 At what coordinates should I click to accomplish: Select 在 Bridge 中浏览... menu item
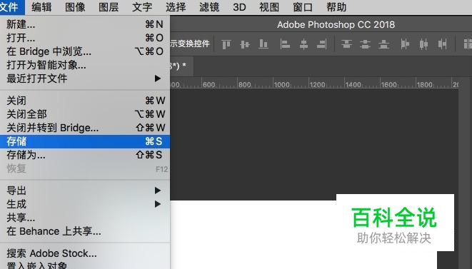click(x=85, y=51)
